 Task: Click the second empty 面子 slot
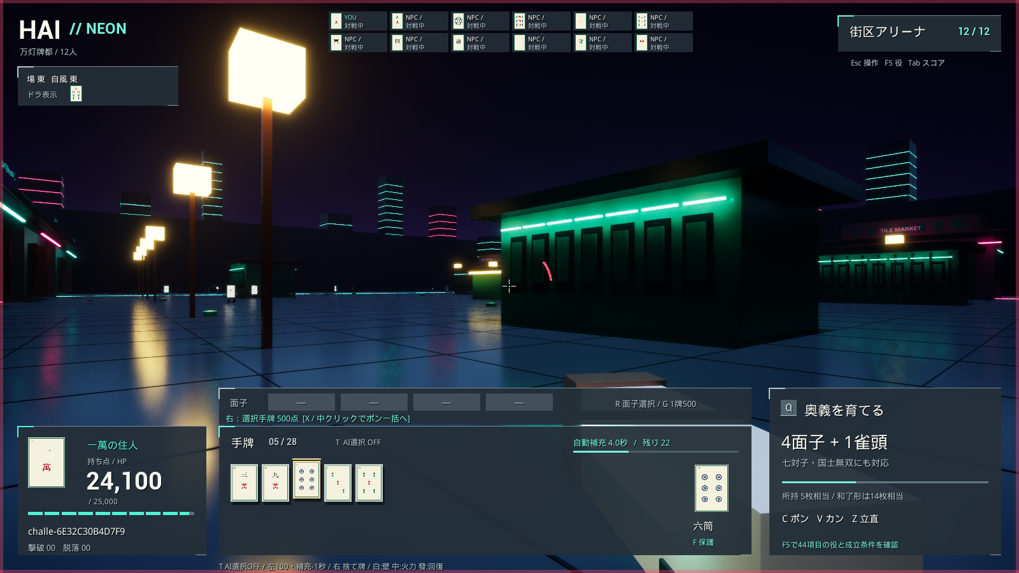point(374,402)
